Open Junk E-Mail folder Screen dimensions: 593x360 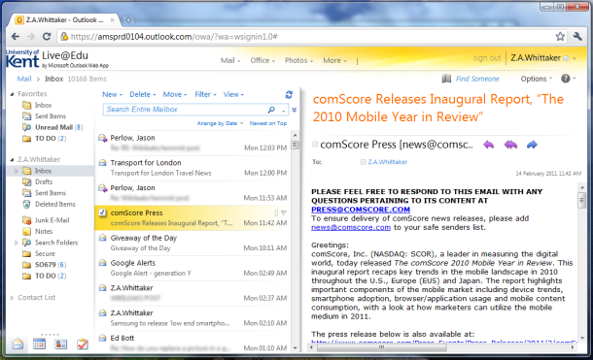52,220
